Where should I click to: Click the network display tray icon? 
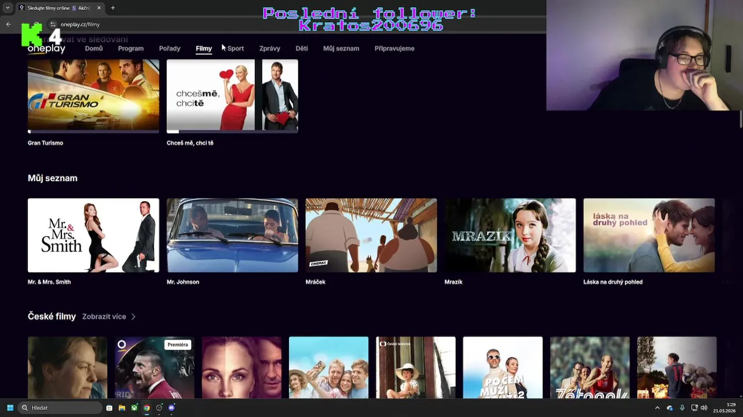(694, 408)
